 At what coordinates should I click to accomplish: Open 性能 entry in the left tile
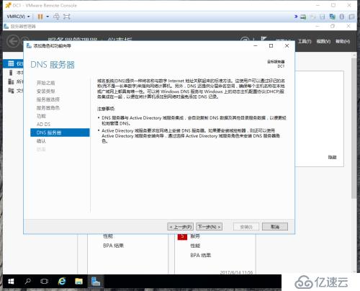(108, 236)
